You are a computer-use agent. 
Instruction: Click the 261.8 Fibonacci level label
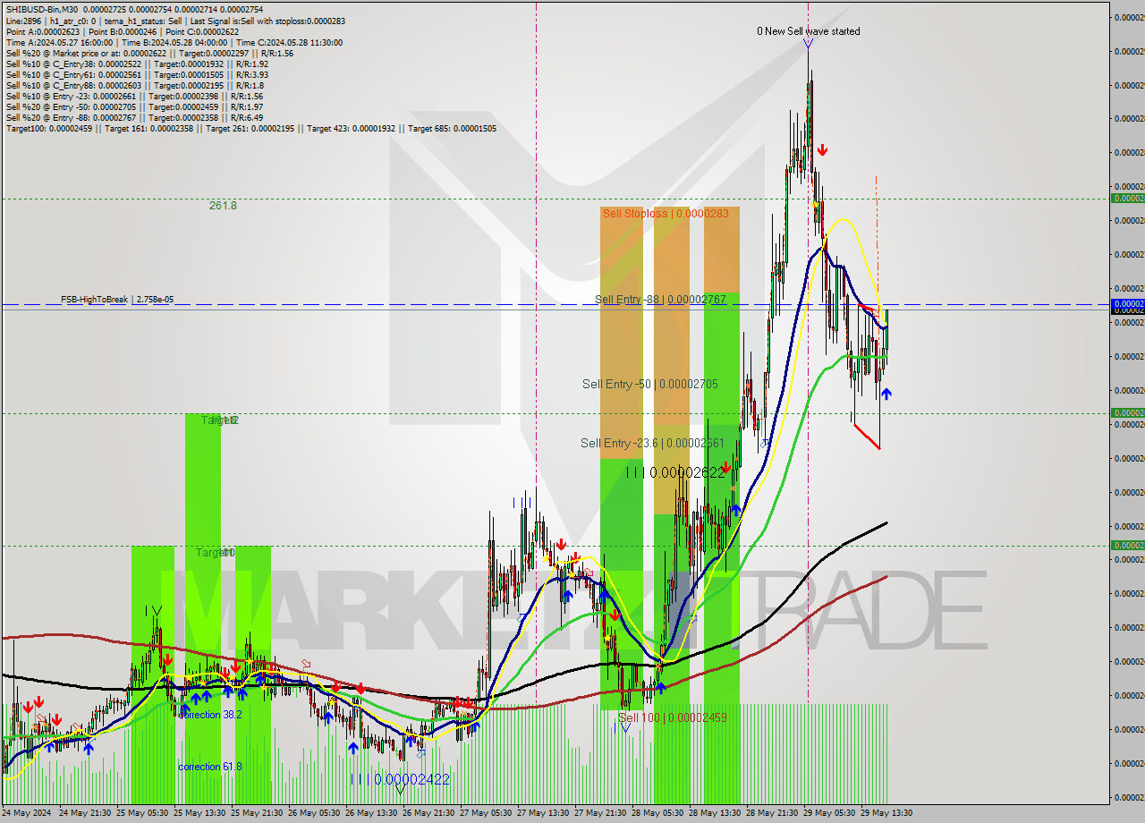point(223,205)
